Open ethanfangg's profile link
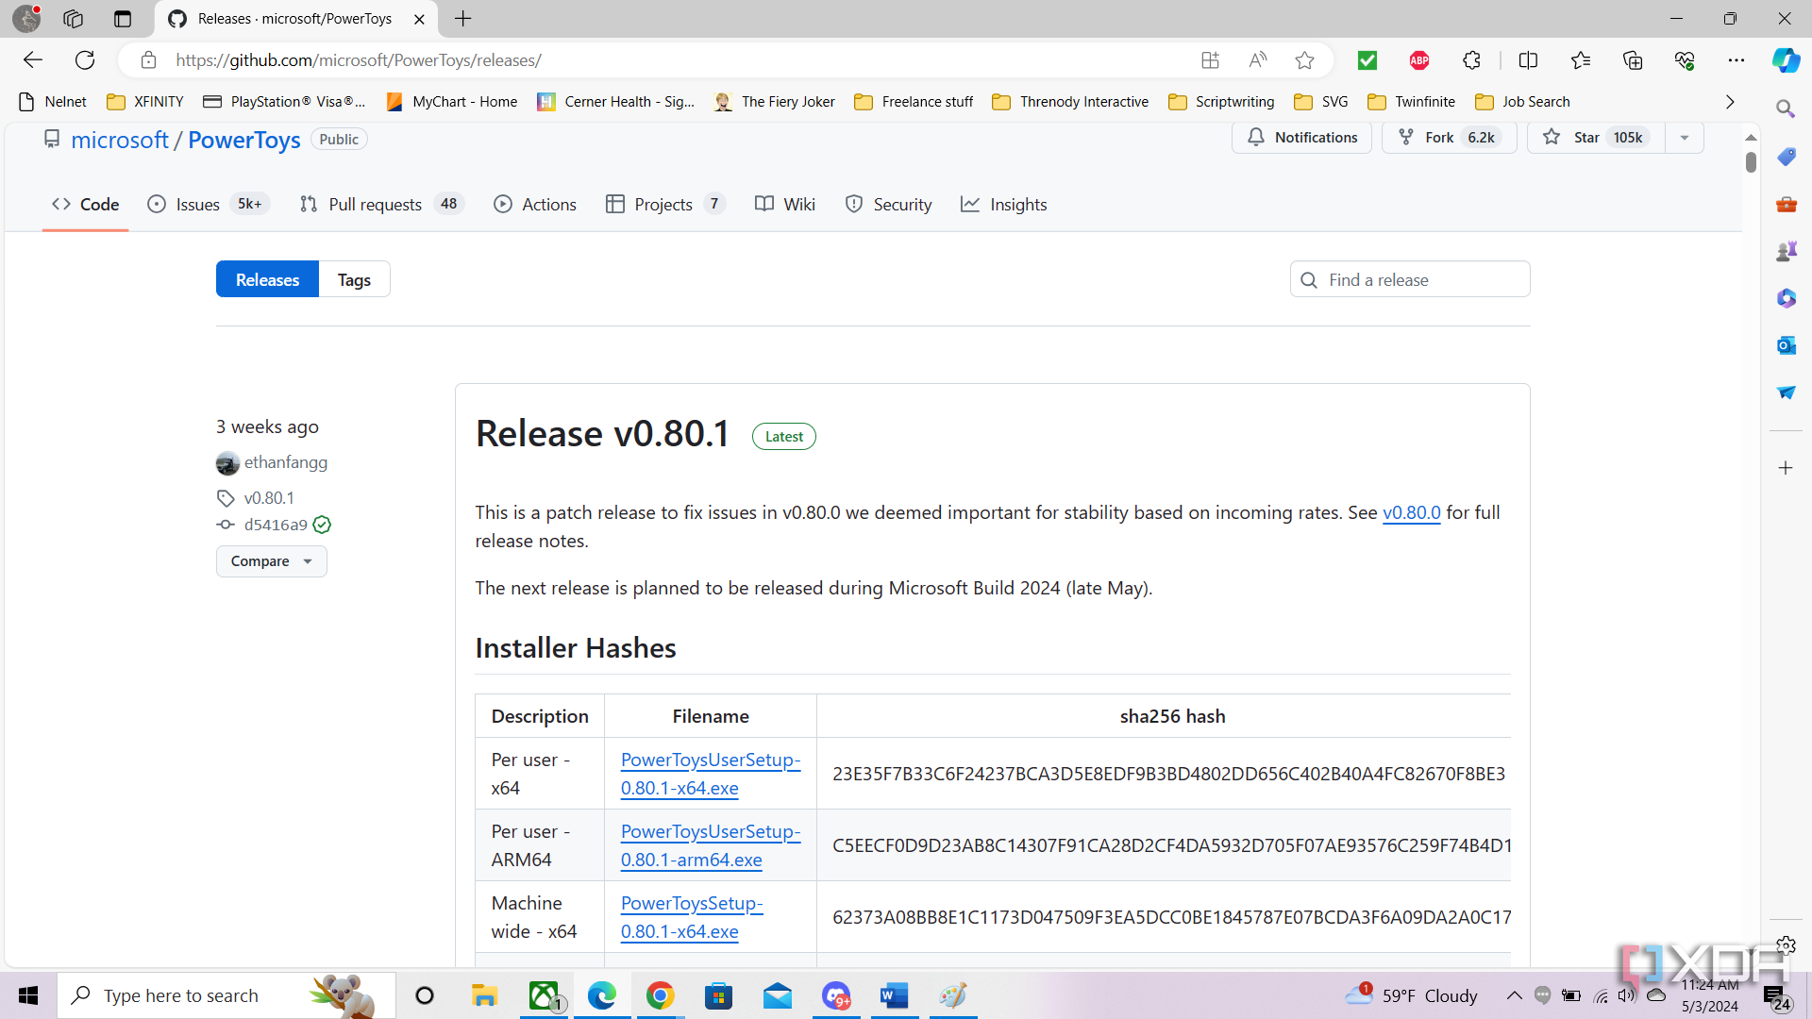The height and width of the screenshot is (1019, 1812). (x=285, y=463)
